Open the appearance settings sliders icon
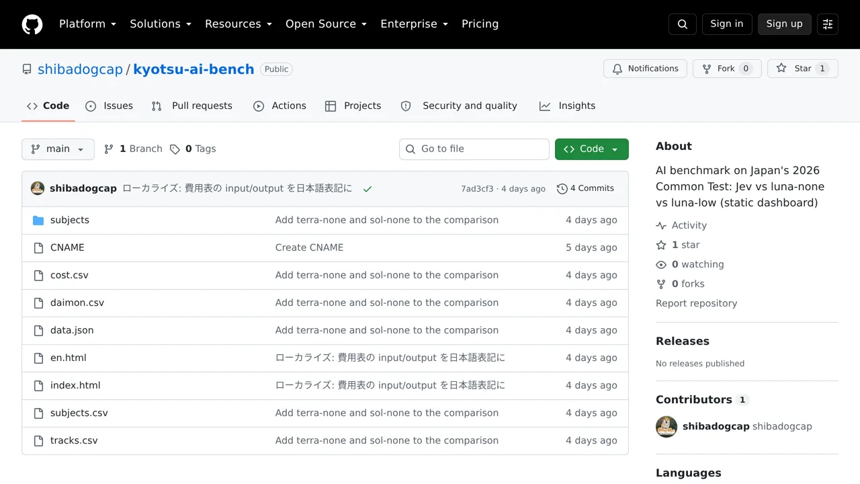The image size is (860, 484). point(828,24)
